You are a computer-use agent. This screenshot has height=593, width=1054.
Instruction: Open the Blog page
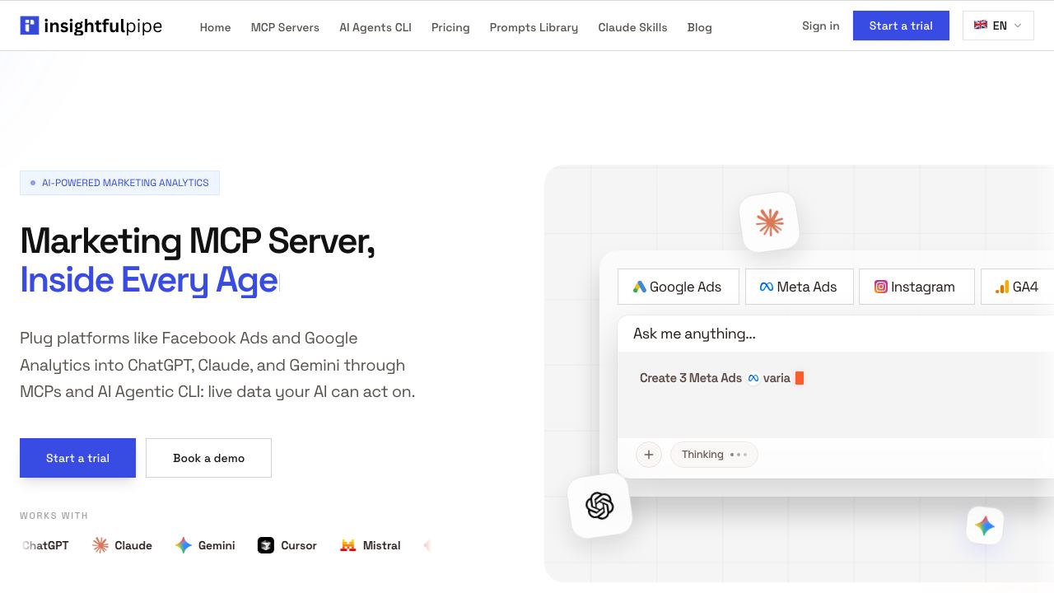(700, 27)
